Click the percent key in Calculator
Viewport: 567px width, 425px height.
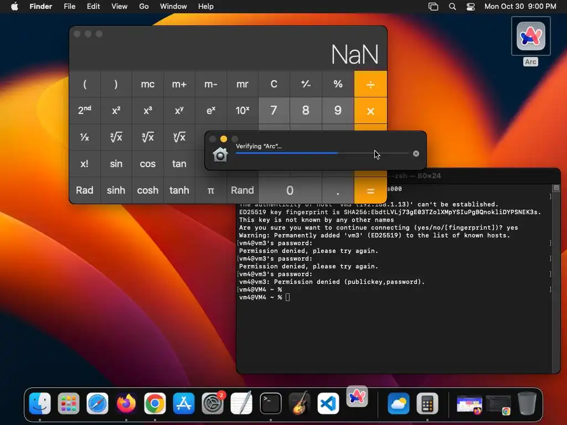pyautogui.click(x=338, y=84)
